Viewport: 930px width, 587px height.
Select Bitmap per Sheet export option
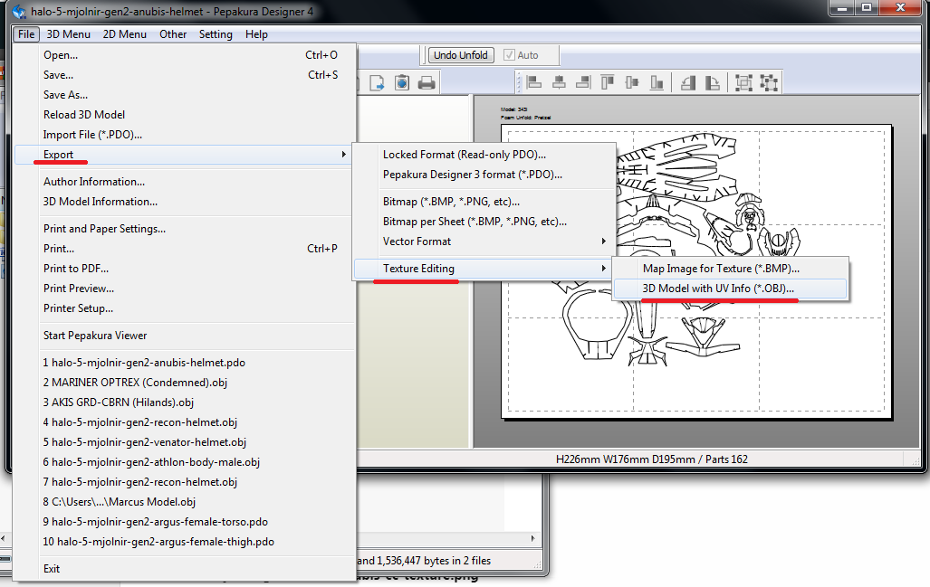click(484, 222)
